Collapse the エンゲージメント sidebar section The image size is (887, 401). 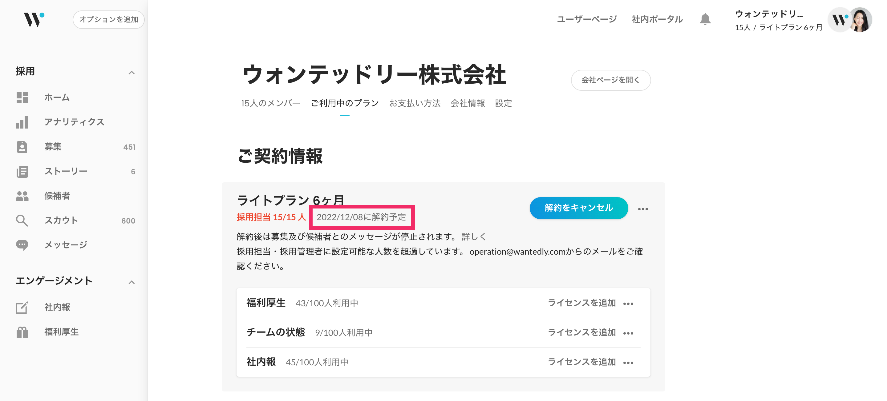(131, 282)
